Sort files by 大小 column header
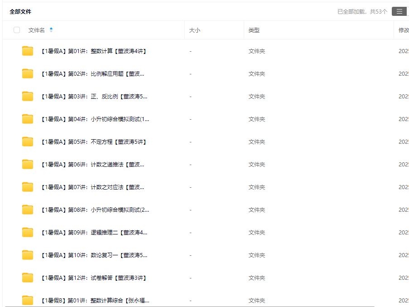This screenshot has height=307, width=409. (194, 30)
